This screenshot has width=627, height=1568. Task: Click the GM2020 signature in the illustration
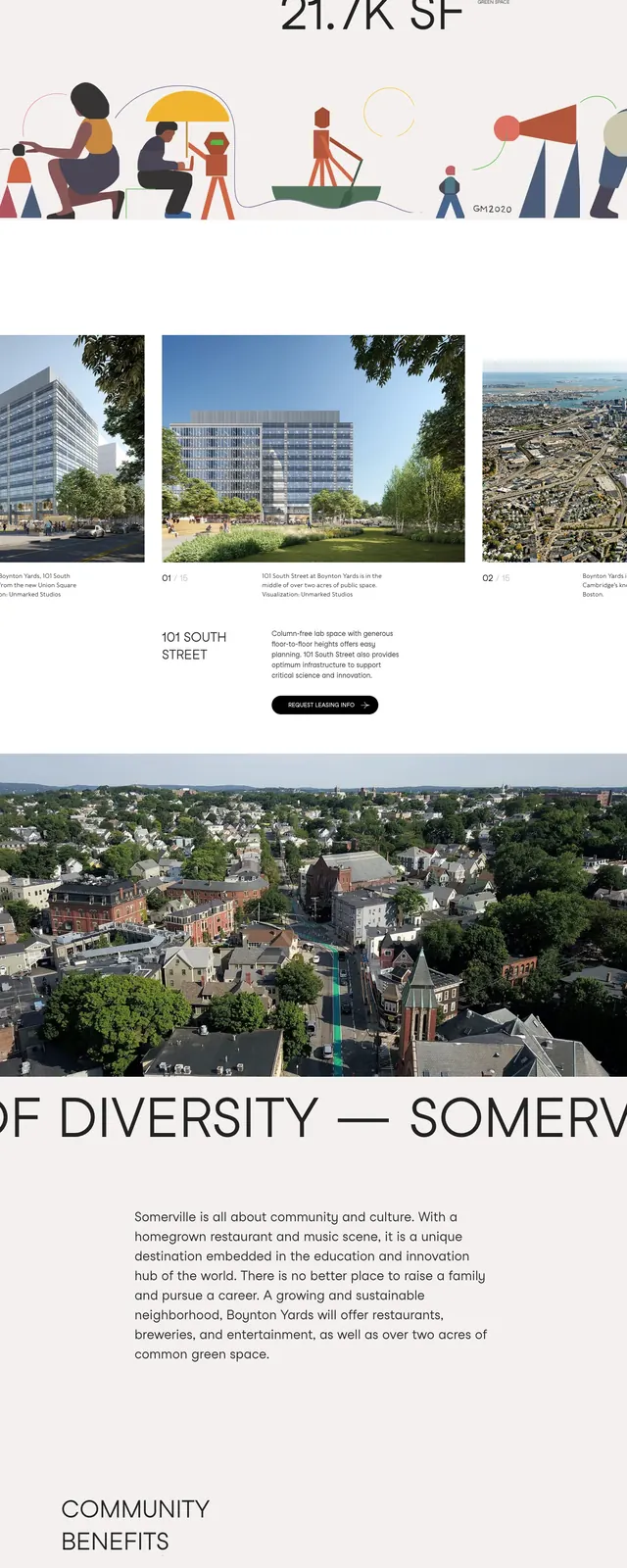click(492, 209)
